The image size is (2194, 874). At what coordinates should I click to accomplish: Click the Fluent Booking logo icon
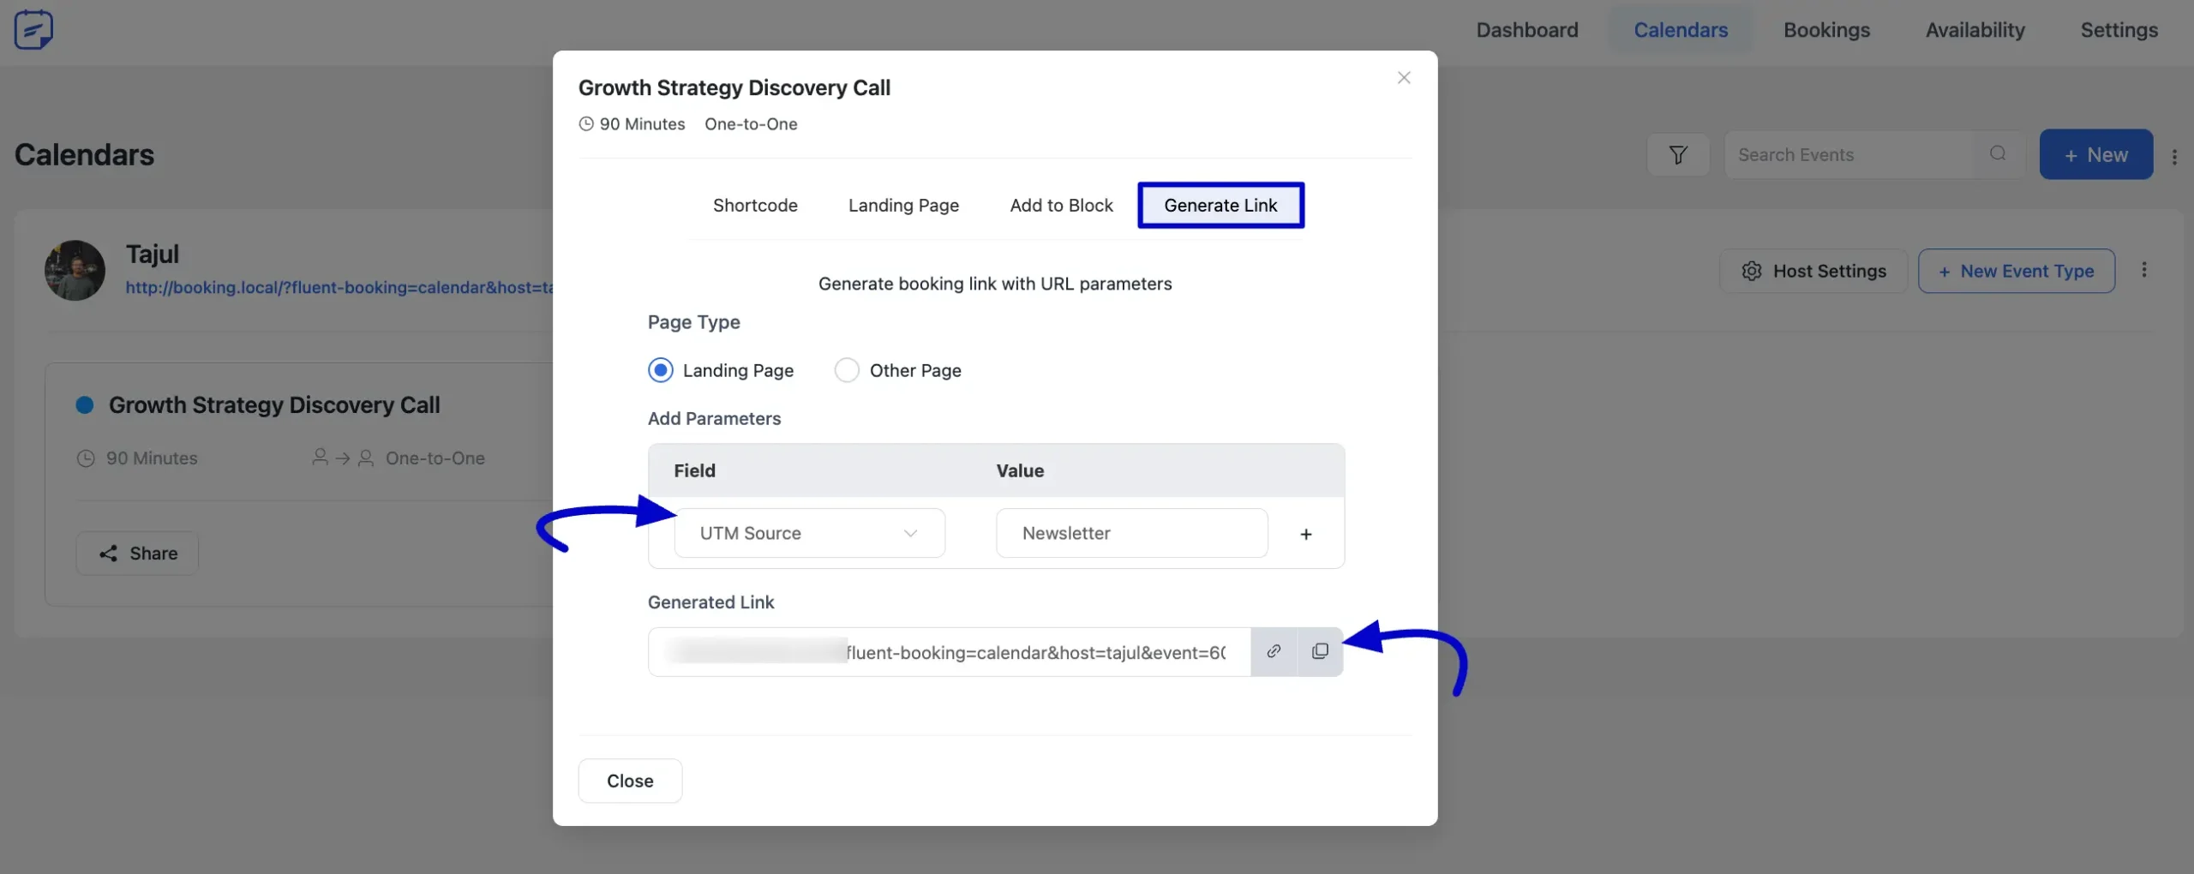[33, 30]
